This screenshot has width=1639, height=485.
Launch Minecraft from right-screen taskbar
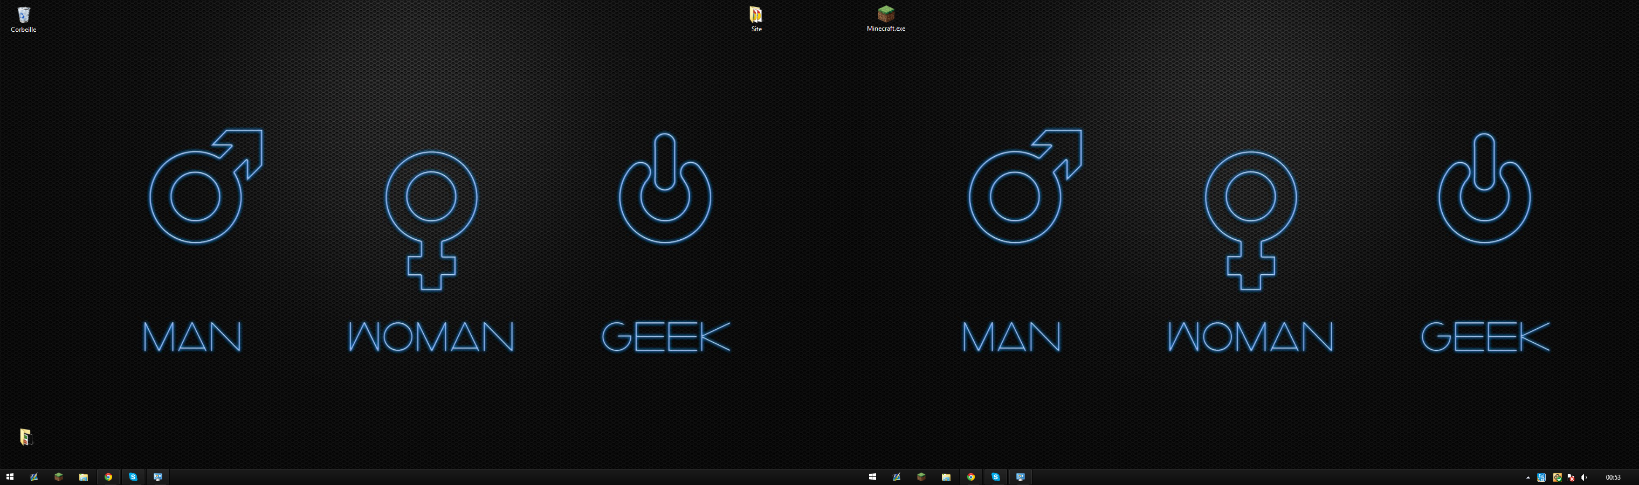click(x=921, y=477)
